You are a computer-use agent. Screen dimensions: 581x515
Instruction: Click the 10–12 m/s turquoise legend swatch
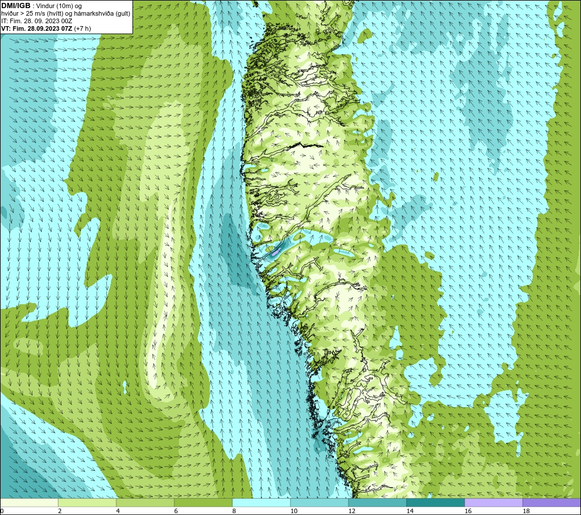pyautogui.click(x=319, y=502)
